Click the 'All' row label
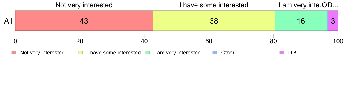This screenshot has height=107, width=346. coord(8,21)
